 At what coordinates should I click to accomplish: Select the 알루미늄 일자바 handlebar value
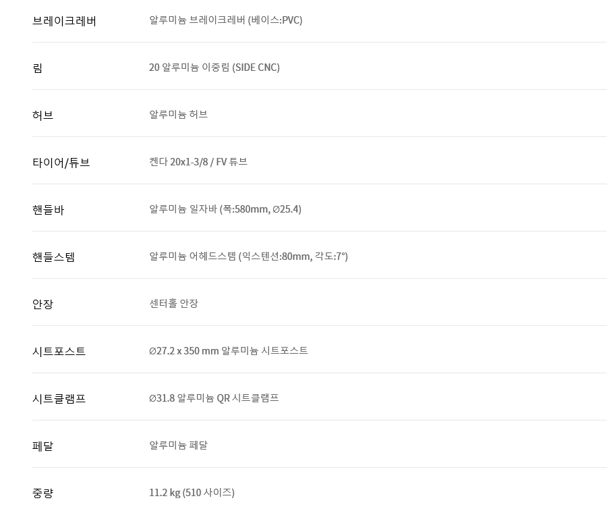[225, 209]
